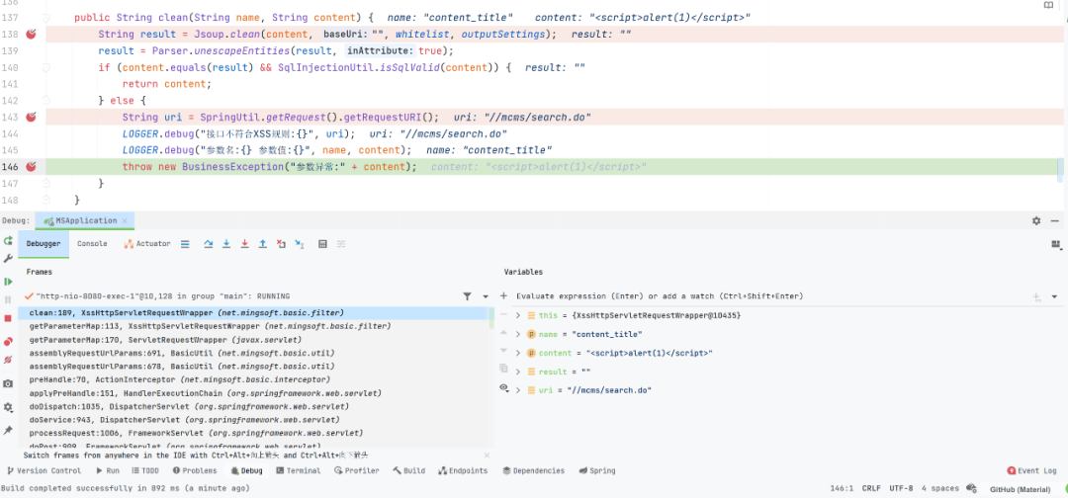Viewport: 1068px width, 498px height.
Task: Open the Version Control tool window
Action: [x=43, y=470]
